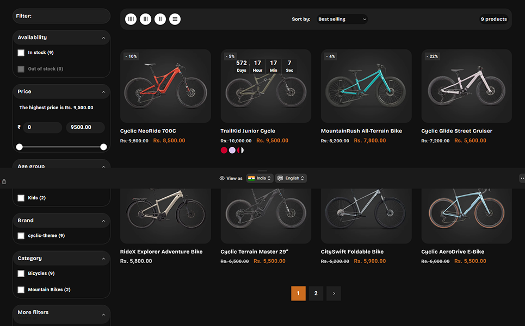
Task: Select page 1 in pagination
Action: click(298, 293)
